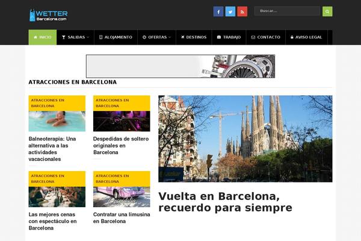Click the briefcase icon beside Trabajo

tap(219, 37)
